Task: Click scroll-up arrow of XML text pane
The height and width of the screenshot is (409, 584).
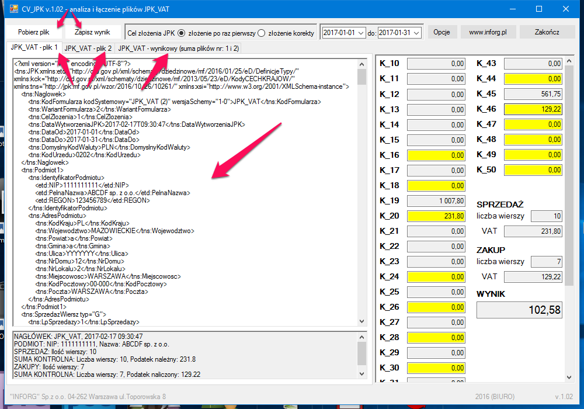Action: (361, 64)
